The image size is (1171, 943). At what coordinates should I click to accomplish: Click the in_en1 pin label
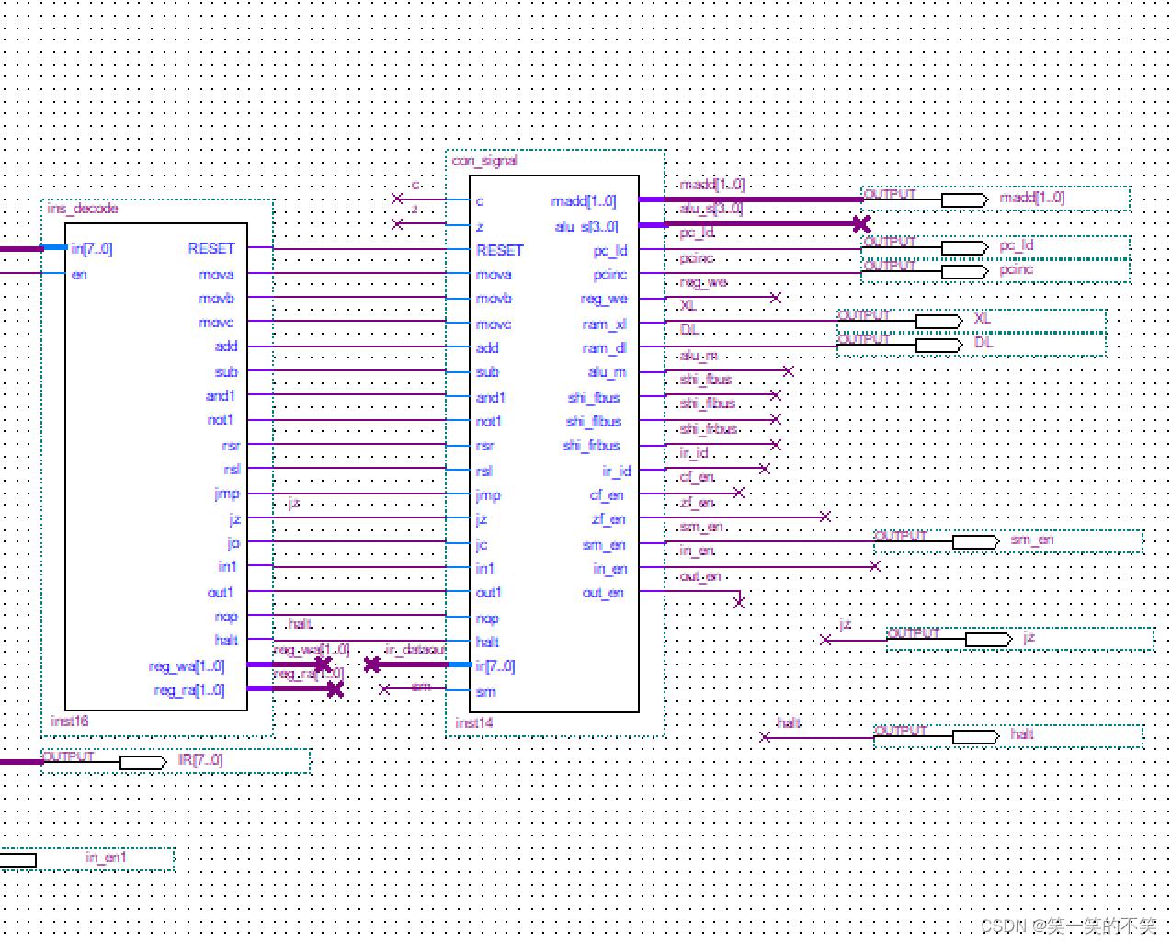pos(107,858)
